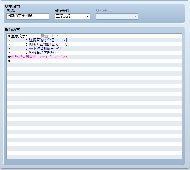Select the line 倾听万雷般的喝采
The width and height of the screenshot is (190, 170).
[x=94, y=44]
